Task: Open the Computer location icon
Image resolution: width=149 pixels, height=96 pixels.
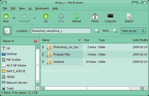Action: point(110,16)
